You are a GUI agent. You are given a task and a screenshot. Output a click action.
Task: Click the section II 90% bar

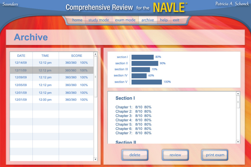point(145,63)
